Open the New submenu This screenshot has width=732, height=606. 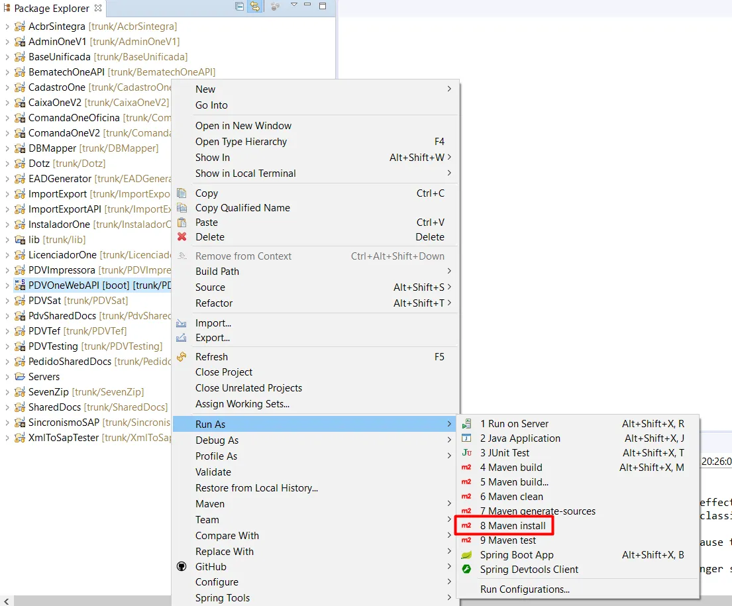pyautogui.click(x=315, y=89)
